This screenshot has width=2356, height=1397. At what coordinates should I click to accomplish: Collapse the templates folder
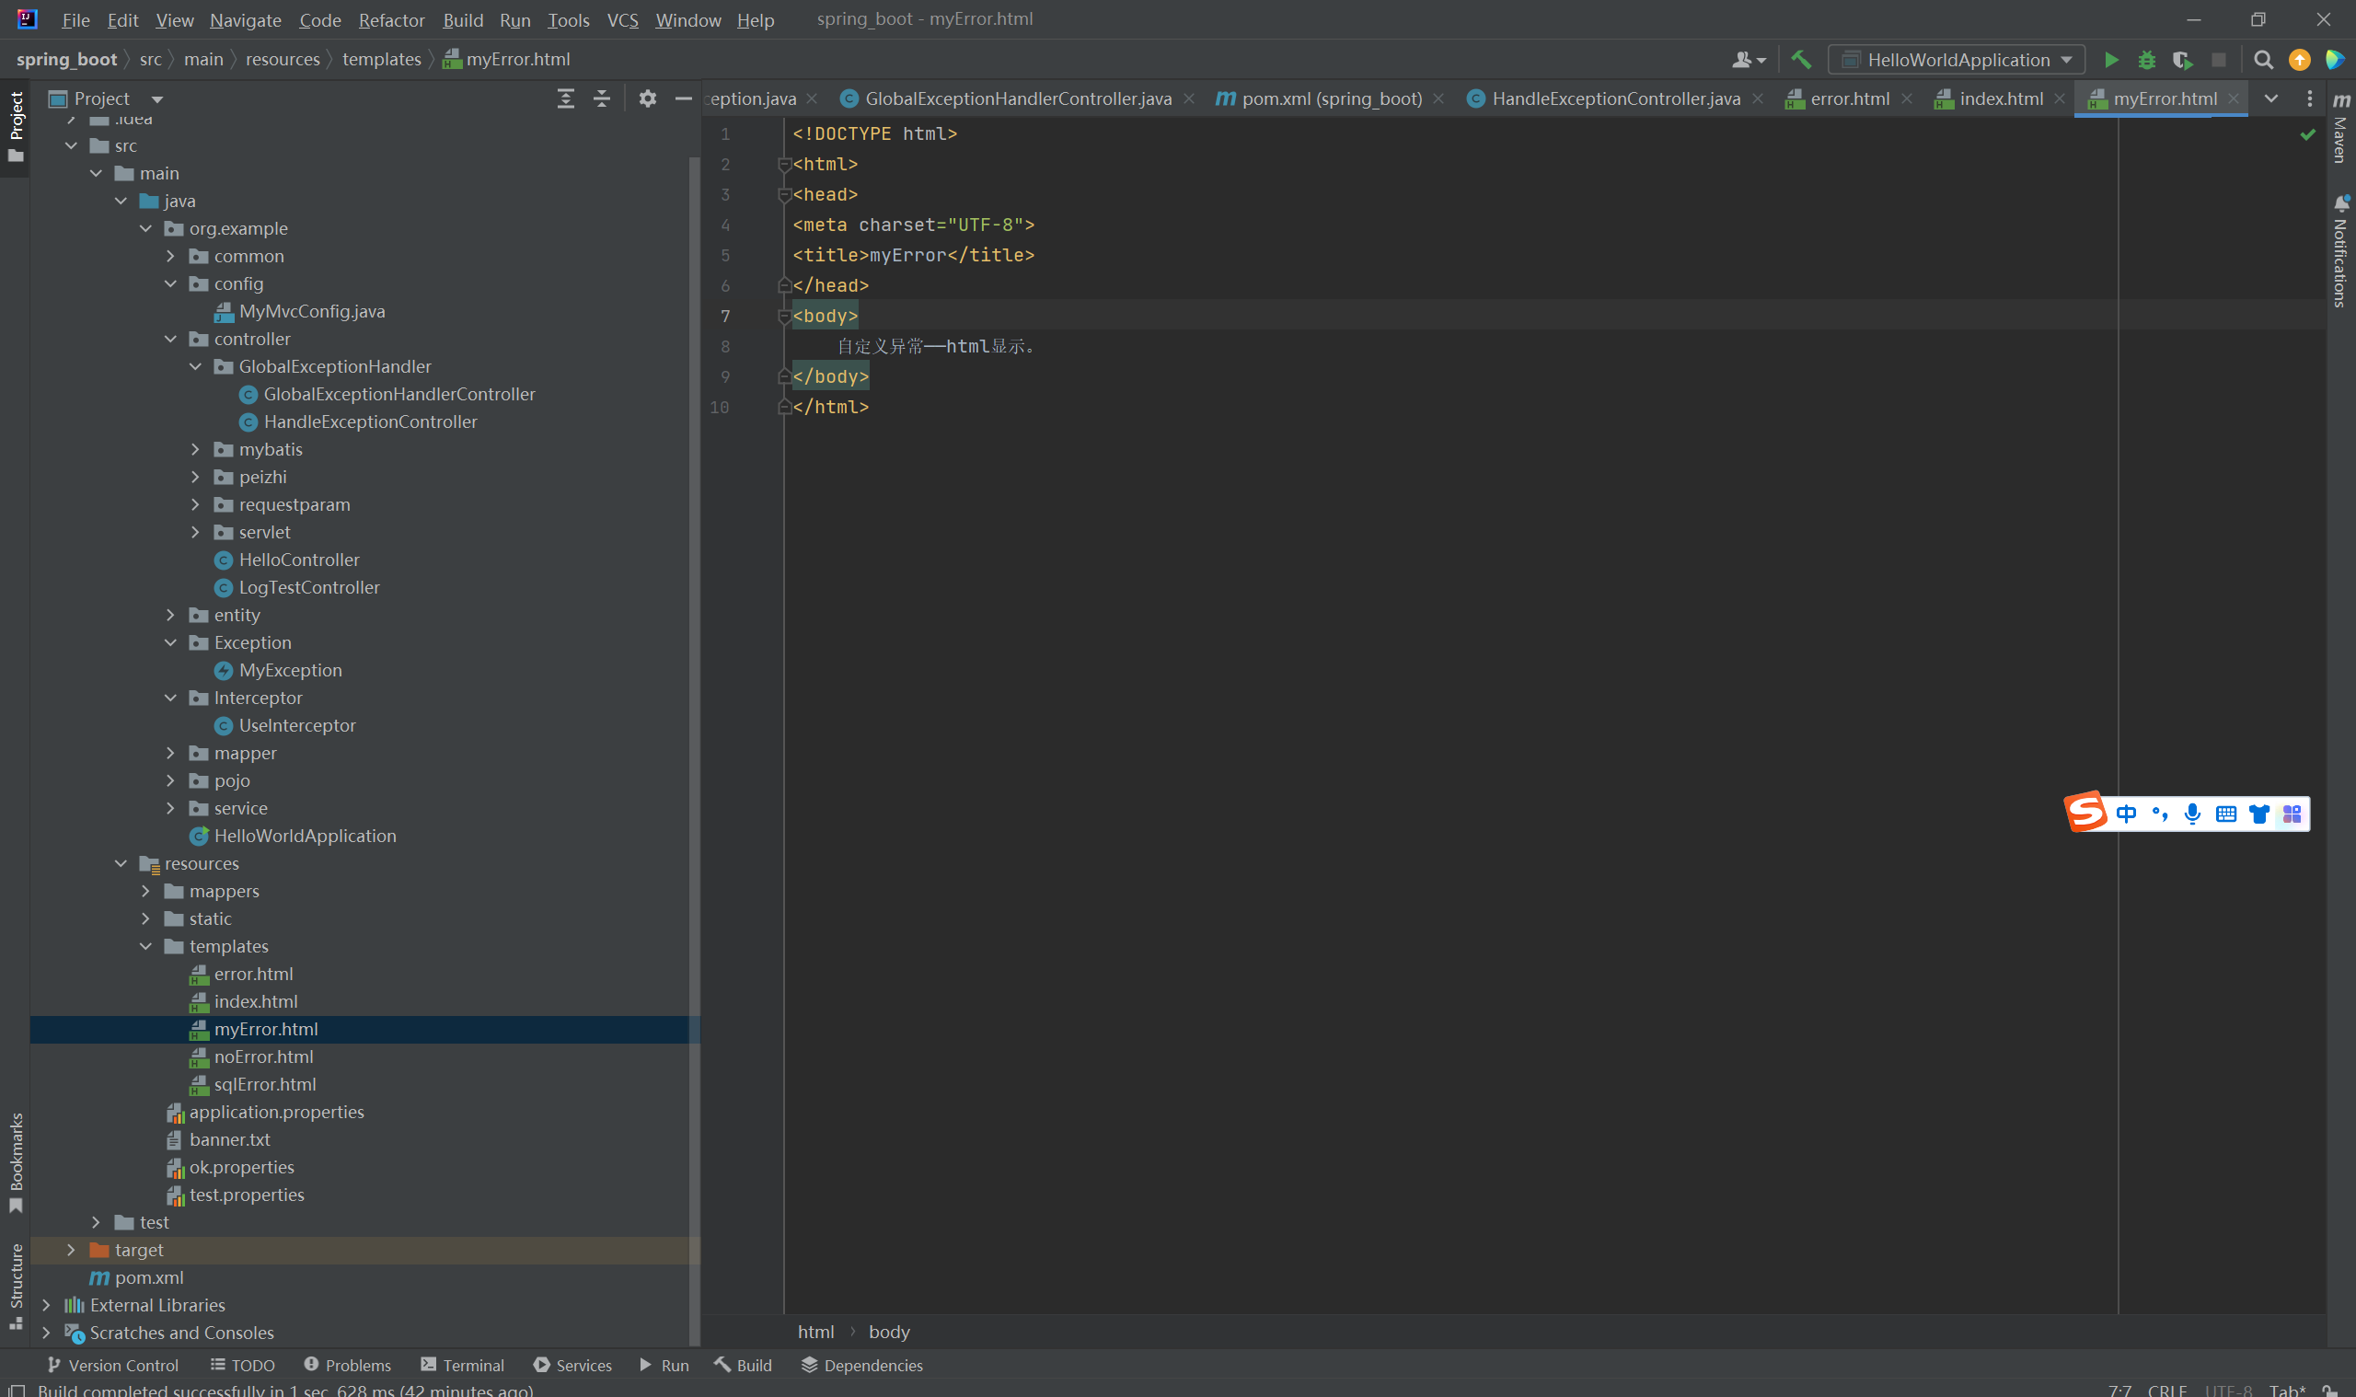click(x=146, y=946)
